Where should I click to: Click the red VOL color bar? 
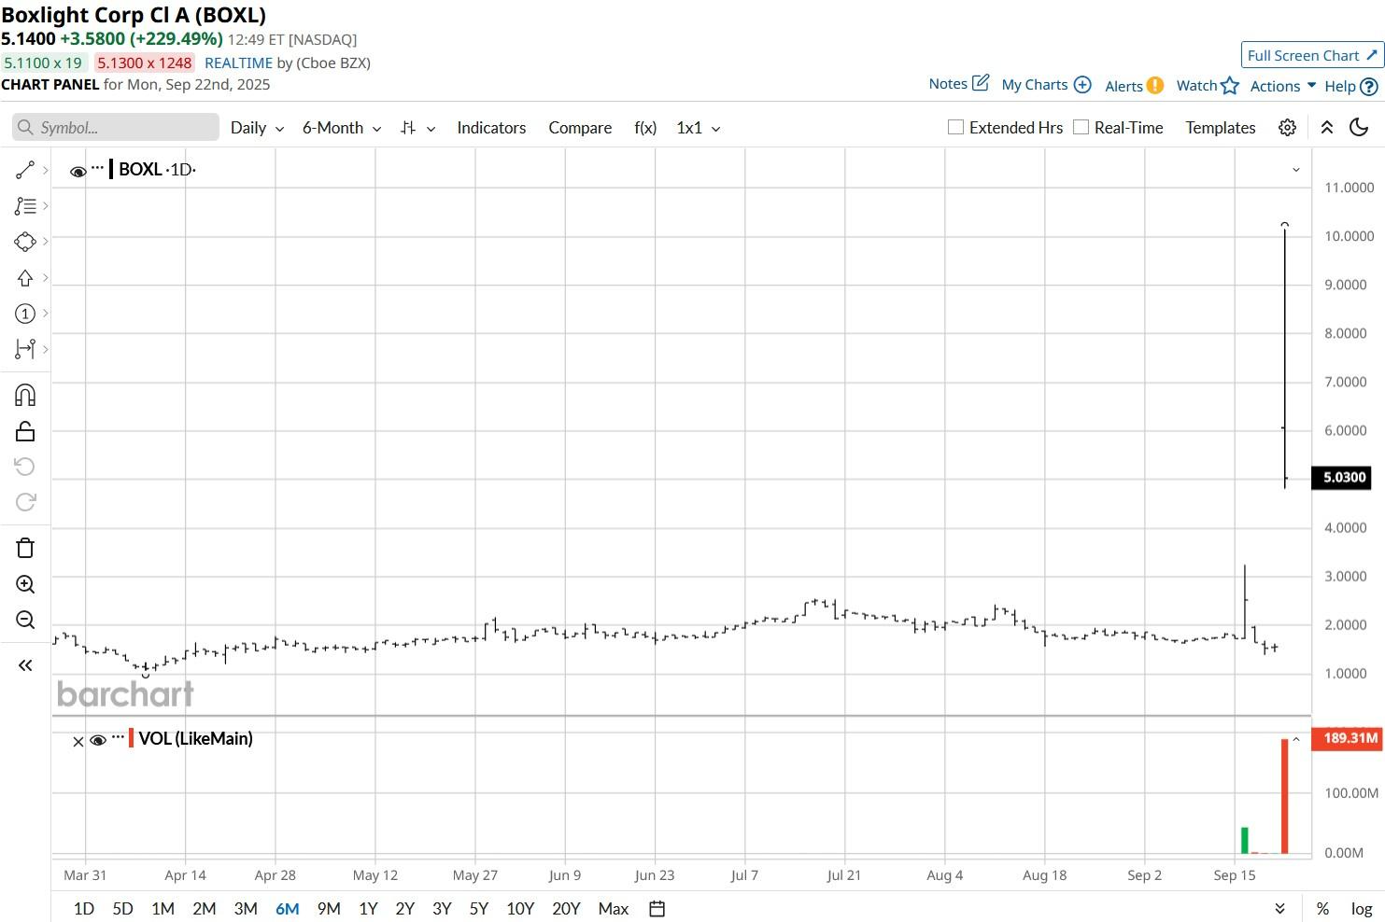click(132, 739)
